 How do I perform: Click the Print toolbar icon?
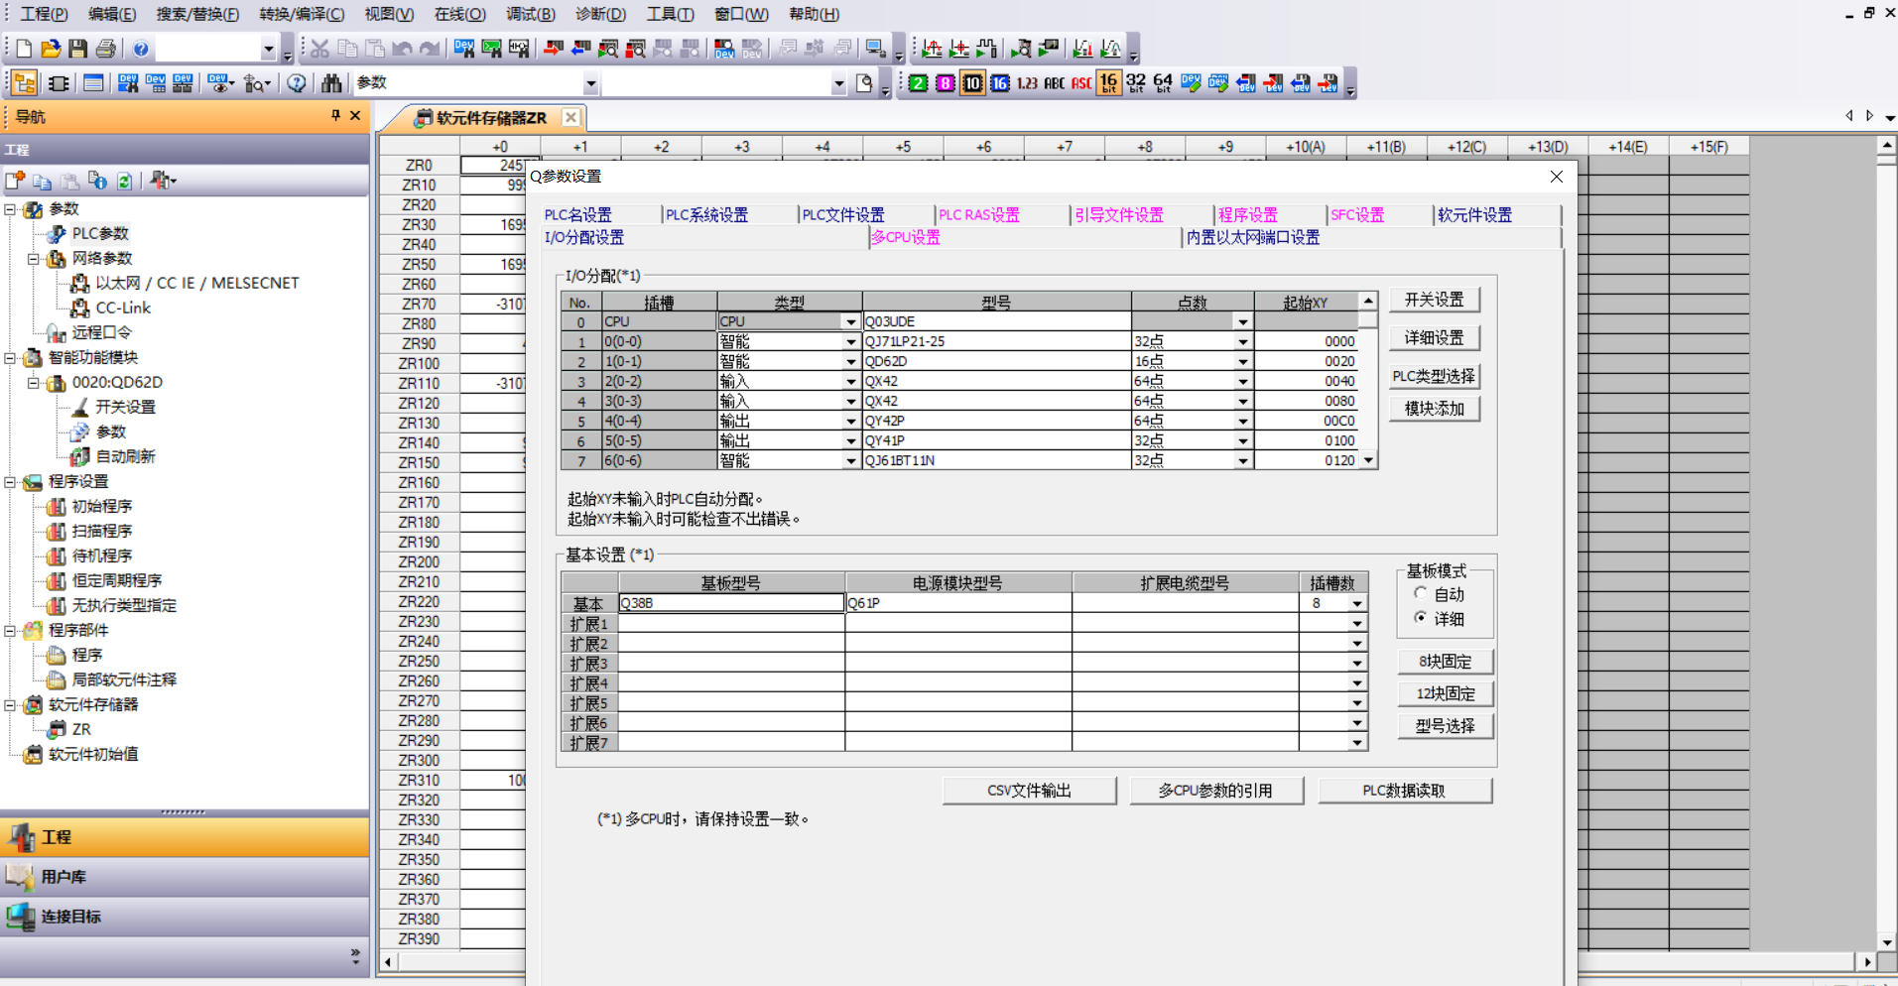(x=106, y=49)
